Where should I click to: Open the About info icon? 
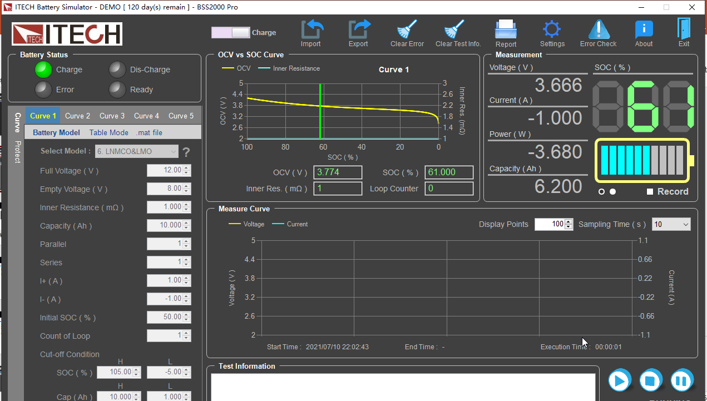644,29
